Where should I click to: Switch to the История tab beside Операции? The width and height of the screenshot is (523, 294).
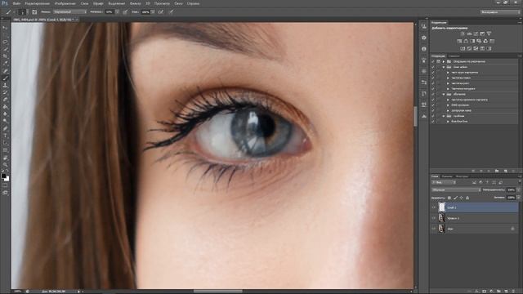(454, 56)
